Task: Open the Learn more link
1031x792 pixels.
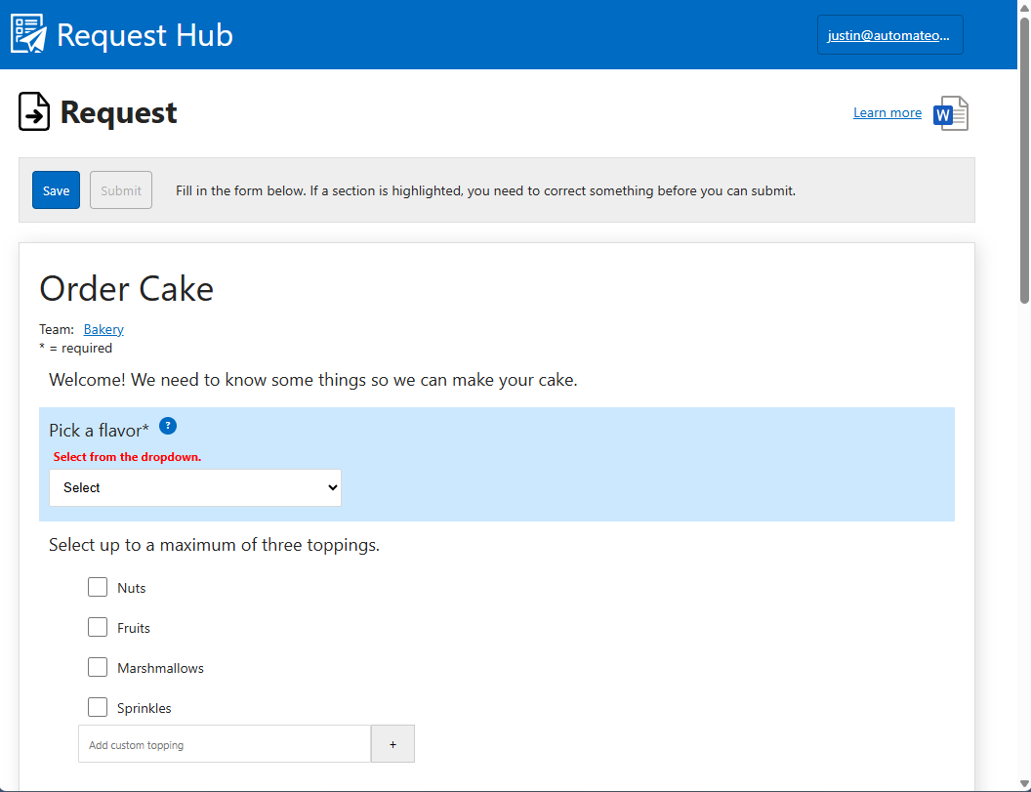Action: 887,112
